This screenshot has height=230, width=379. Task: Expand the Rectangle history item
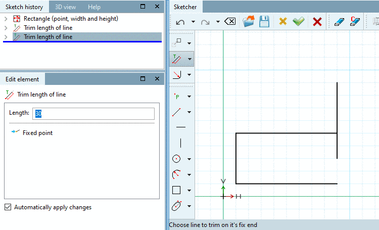[x=6, y=19]
